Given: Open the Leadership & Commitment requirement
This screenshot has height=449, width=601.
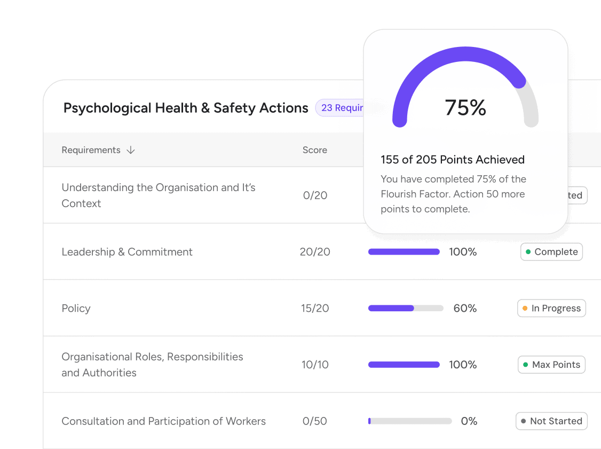Looking at the screenshot, I should pyautogui.click(x=127, y=251).
